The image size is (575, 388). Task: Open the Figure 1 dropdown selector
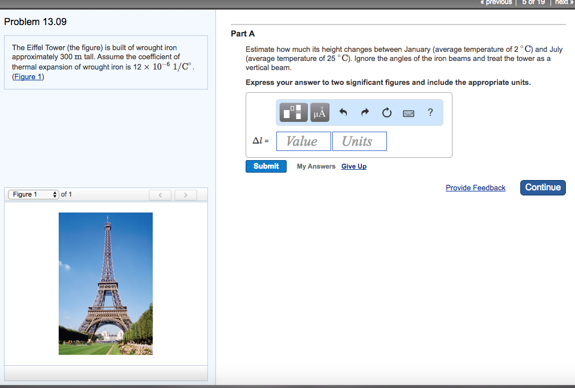(32, 194)
